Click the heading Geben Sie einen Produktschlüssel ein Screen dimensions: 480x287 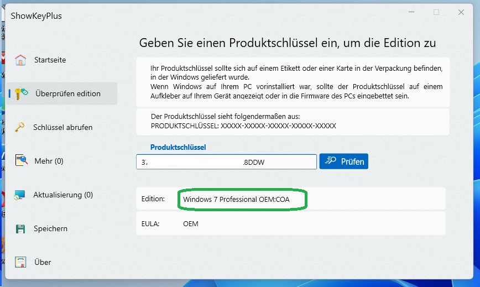point(288,43)
